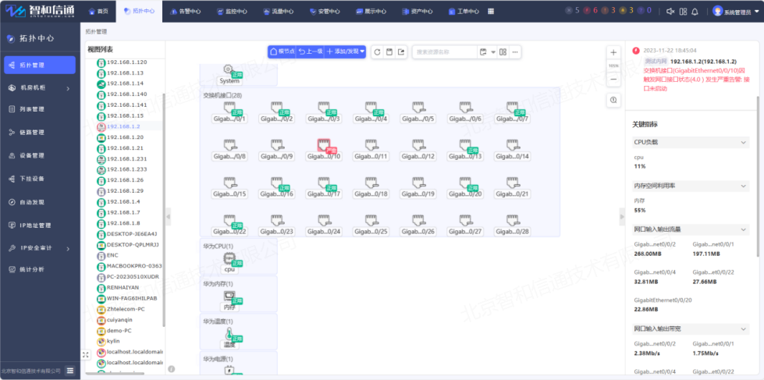
Task: Zoom in the topology with plus button
Action: click(x=613, y=52)
